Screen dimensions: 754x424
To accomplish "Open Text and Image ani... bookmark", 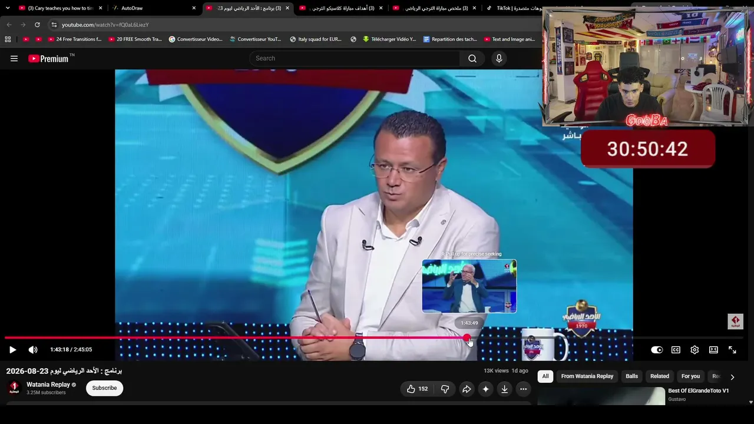I will (510, 39).
